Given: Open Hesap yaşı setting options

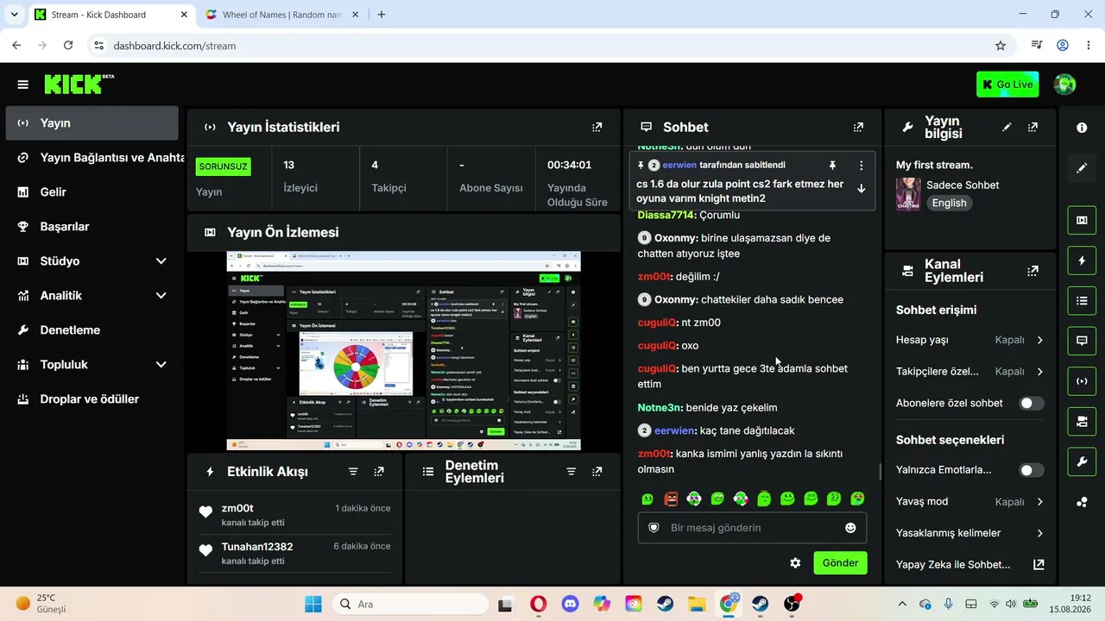Looking at the screenshot, I should pyautogui.click(x=969, y=340).
